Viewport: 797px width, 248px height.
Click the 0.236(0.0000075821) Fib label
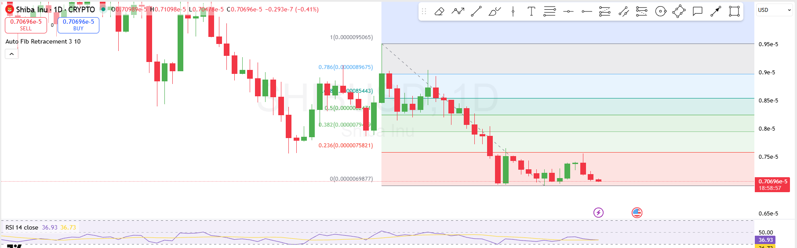tap(346, 146)
